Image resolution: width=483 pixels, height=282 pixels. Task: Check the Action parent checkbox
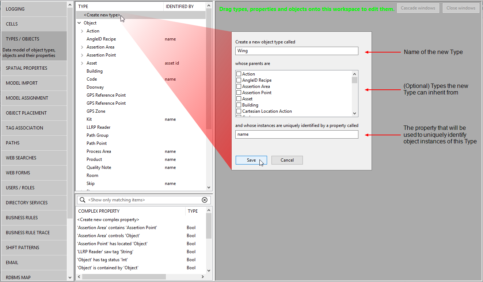(x=239, y=74)
